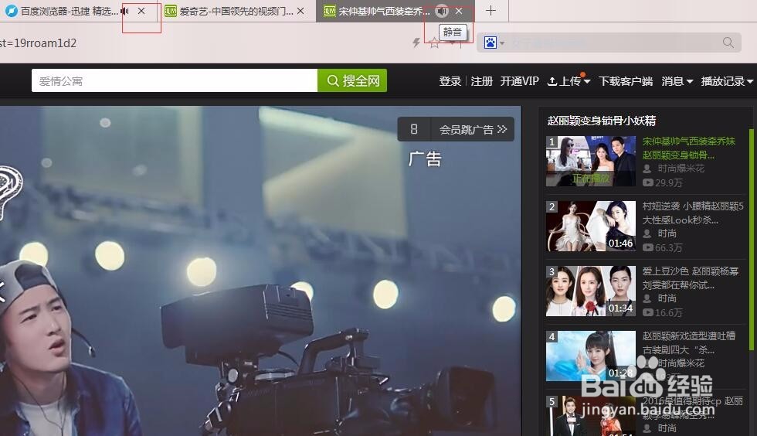Click the address bar URL text
The width and height of the screenshot is (757, 436).
pyautogui.click(x=39, y=43)
